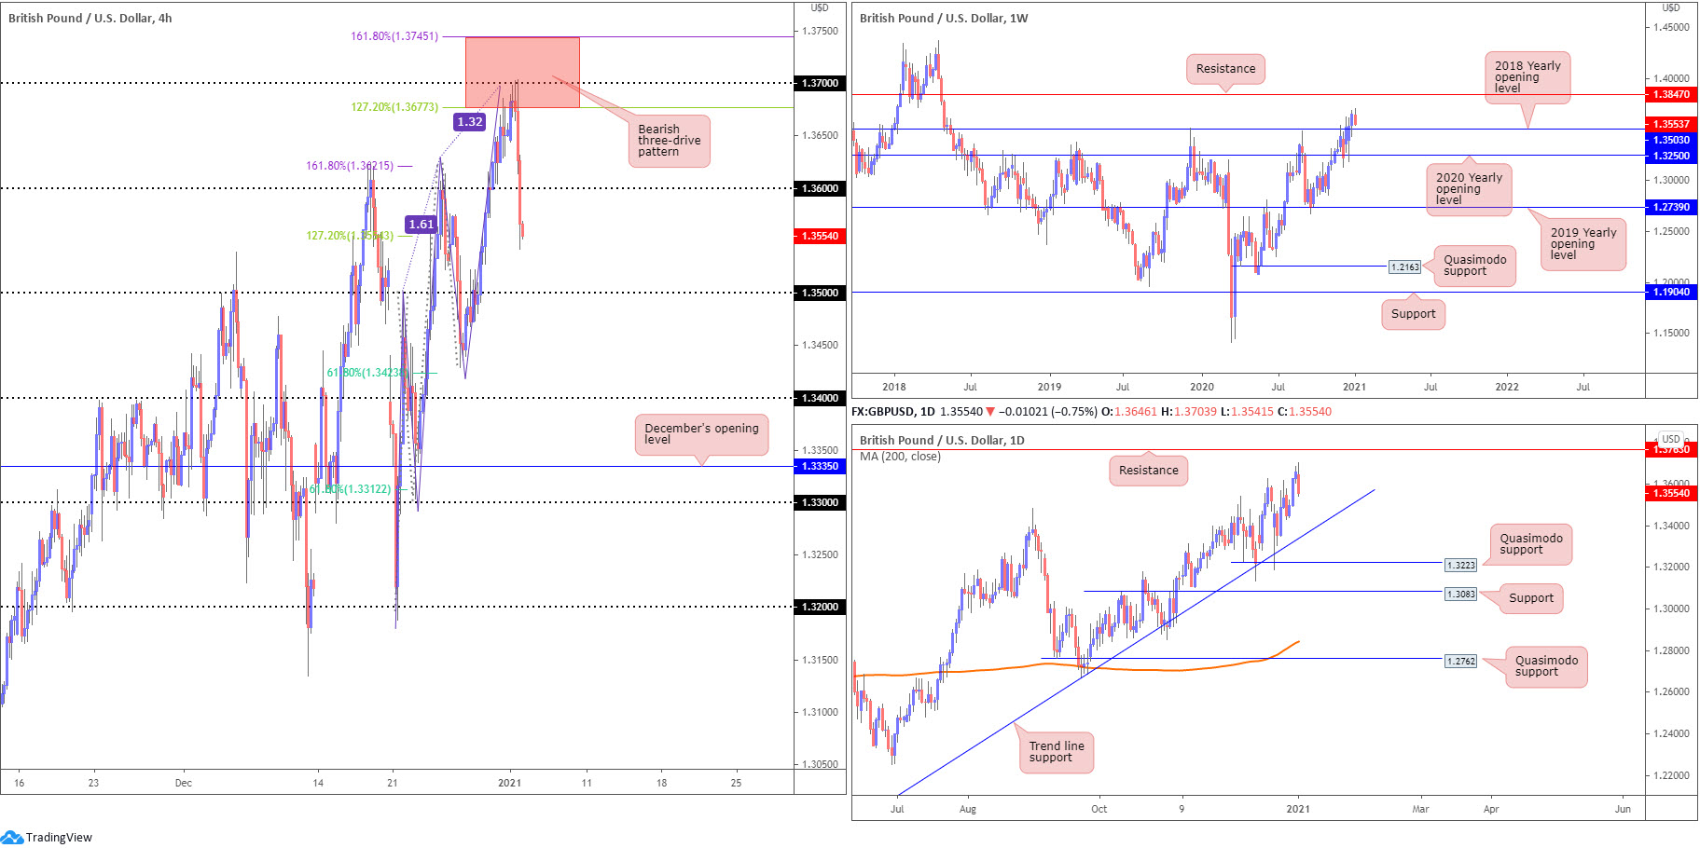Click the blue 1.19040 price label

pyautogui.click(x=1671, y=292)
